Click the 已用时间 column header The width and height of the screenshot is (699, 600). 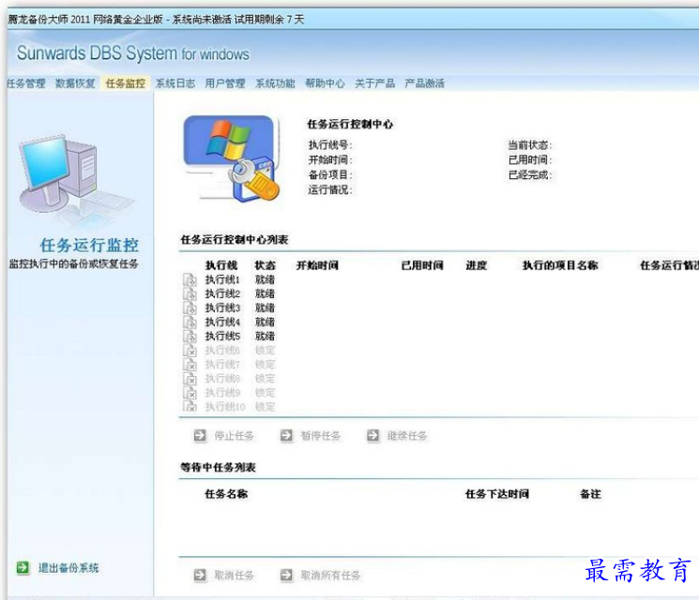[x=422, y=265]
